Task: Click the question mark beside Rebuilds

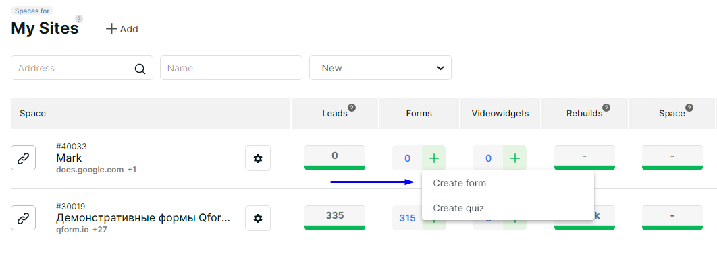Action: [606, 108]
